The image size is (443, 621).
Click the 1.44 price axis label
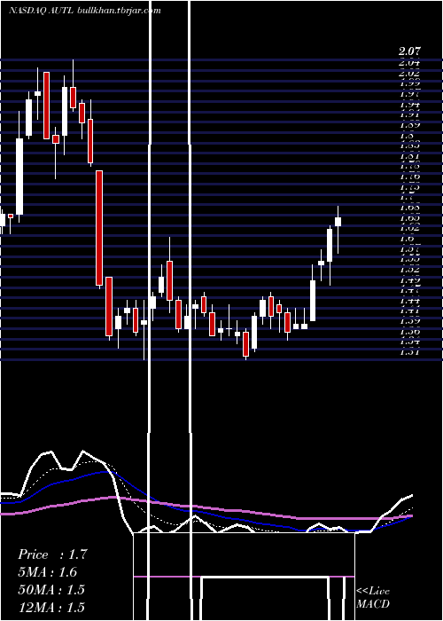click(x=409, y=301)
